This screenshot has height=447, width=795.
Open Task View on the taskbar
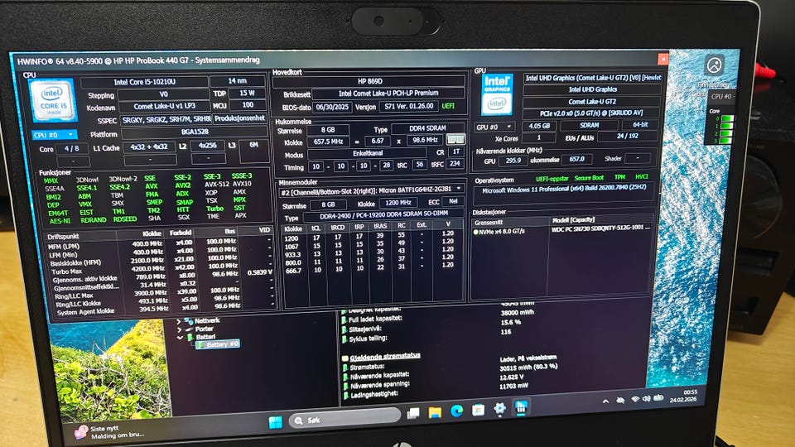413,414
